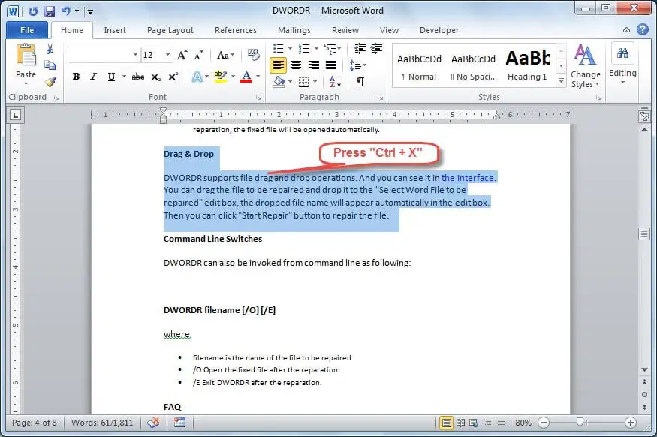The image size is (657, 437).
Task: Open the font name dropdown
Action: pos(135,55)
